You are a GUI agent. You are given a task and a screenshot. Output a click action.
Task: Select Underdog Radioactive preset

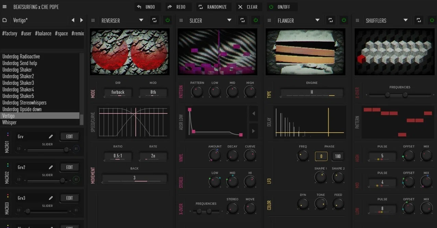(x=21, y=56)
